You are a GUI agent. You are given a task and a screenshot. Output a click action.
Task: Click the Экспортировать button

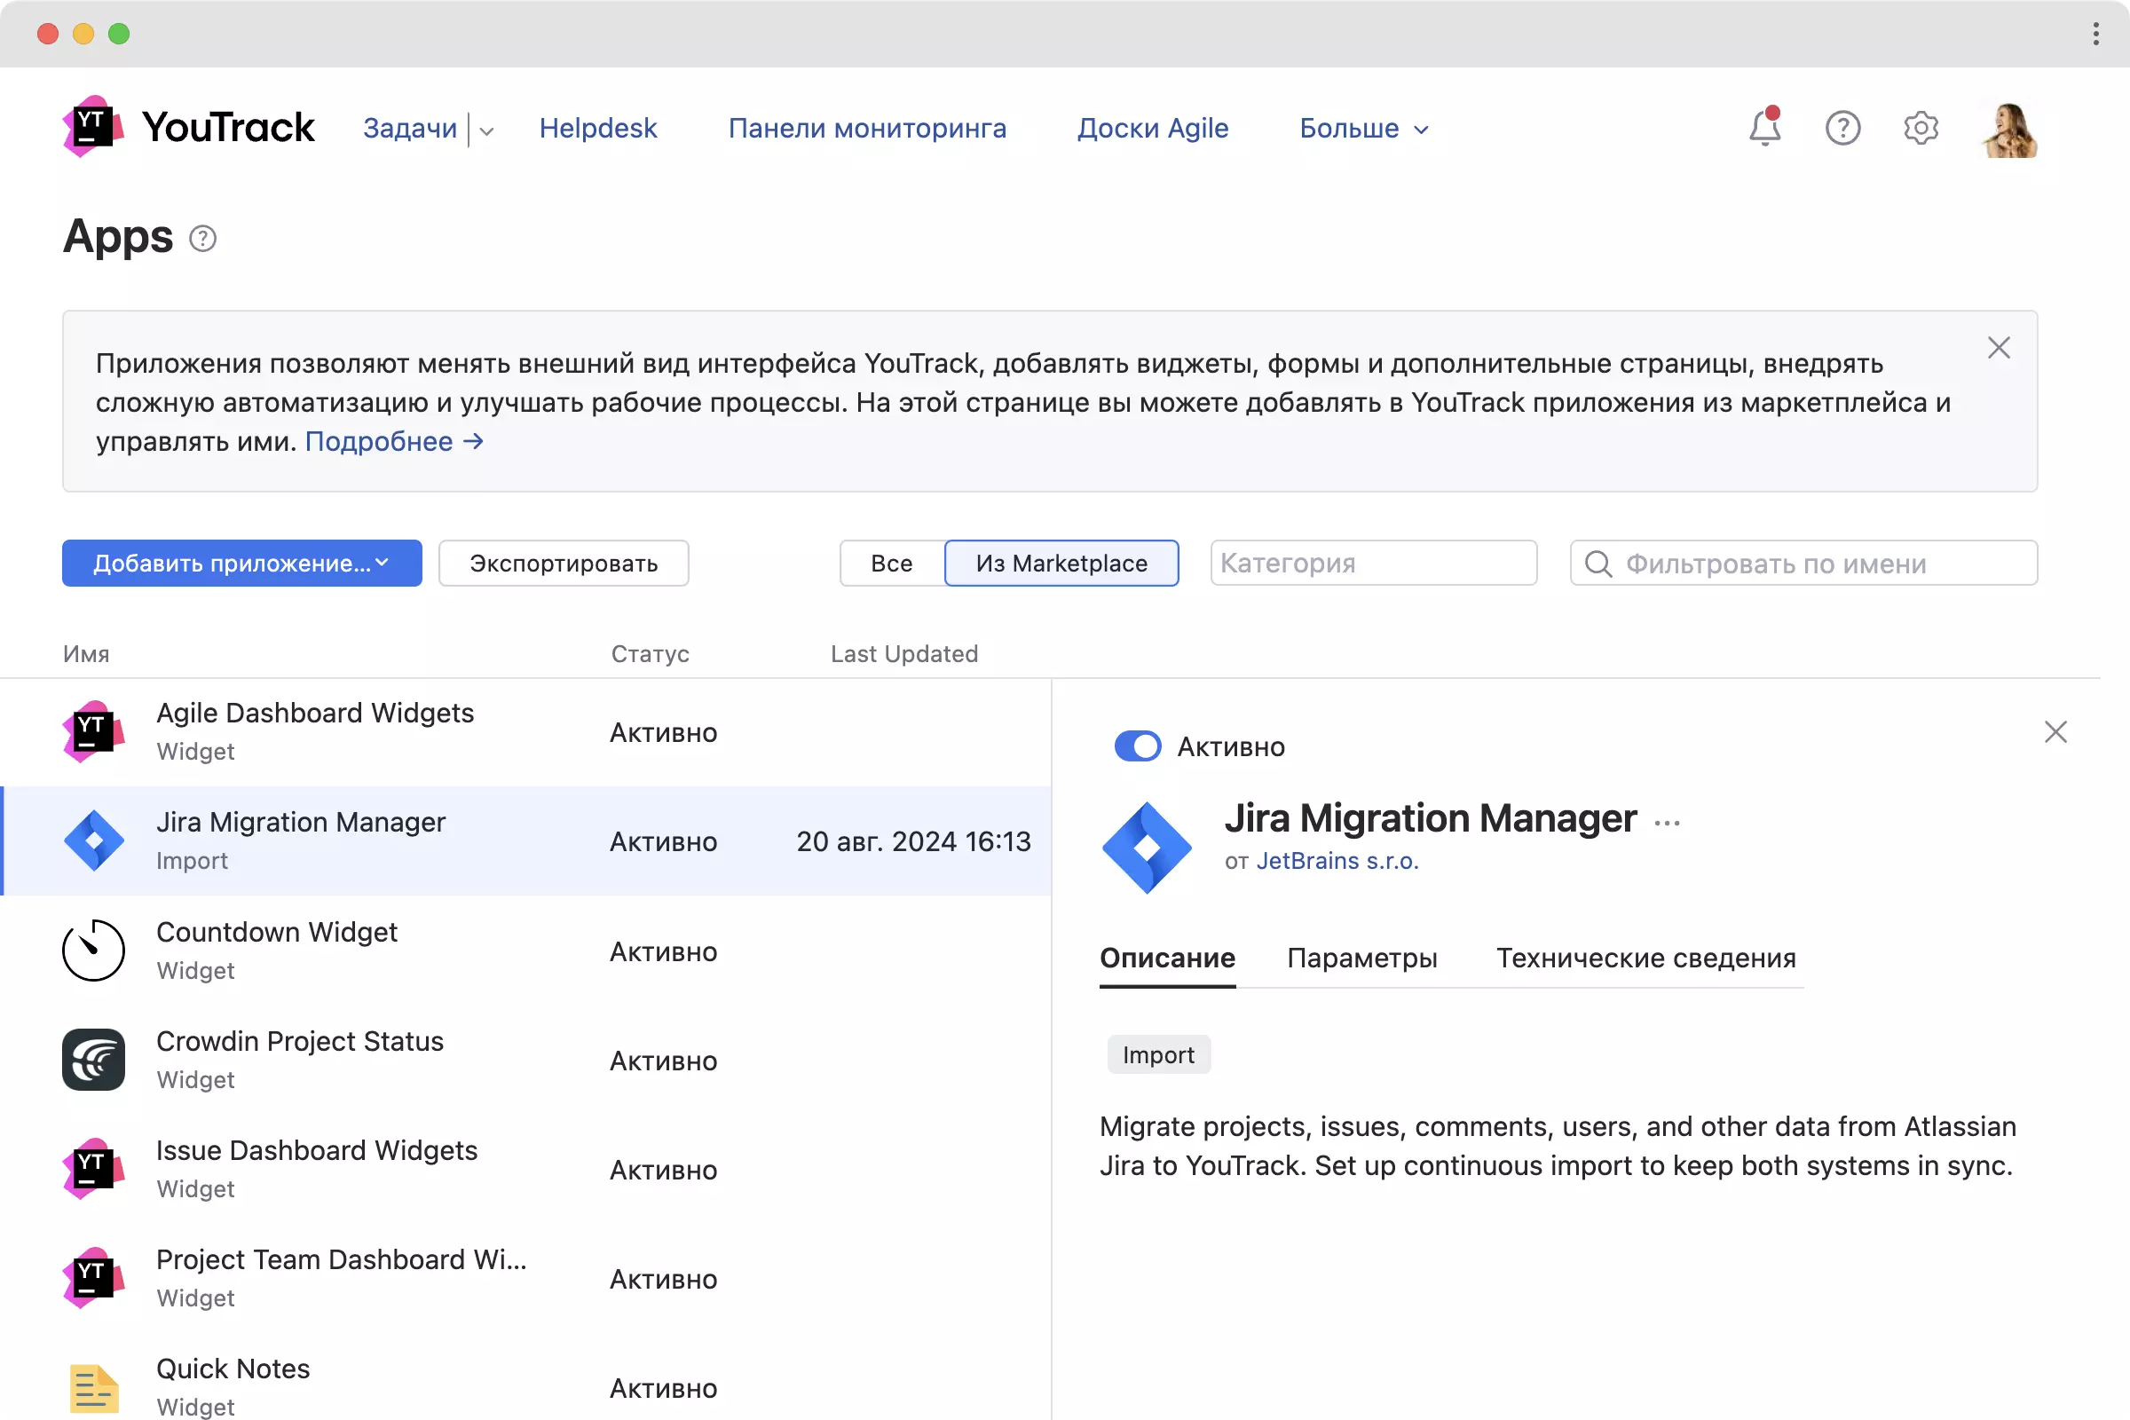point(564,564)
